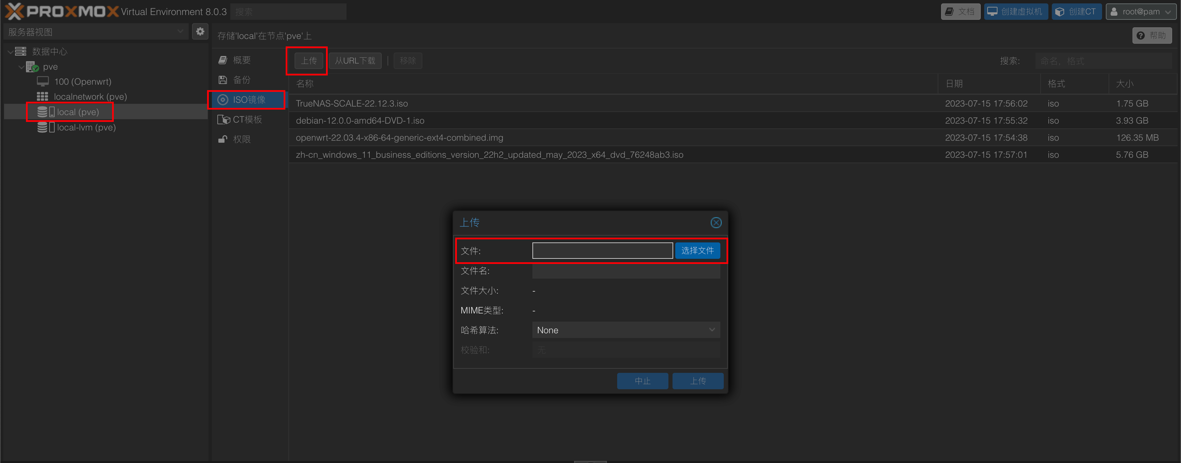This screenshot has height=463, width=1181.
Task: Sort by 格式 column header
Action: (1074, 84)
